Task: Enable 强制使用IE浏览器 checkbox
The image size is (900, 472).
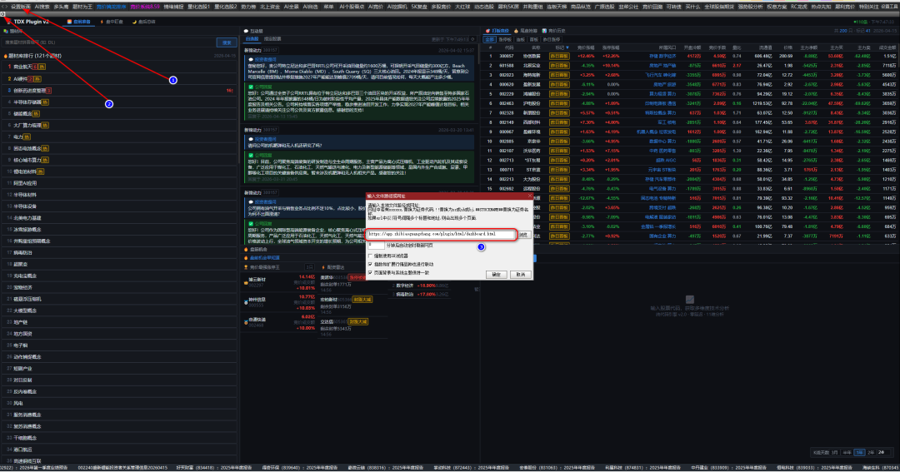Action: [371, 256]
